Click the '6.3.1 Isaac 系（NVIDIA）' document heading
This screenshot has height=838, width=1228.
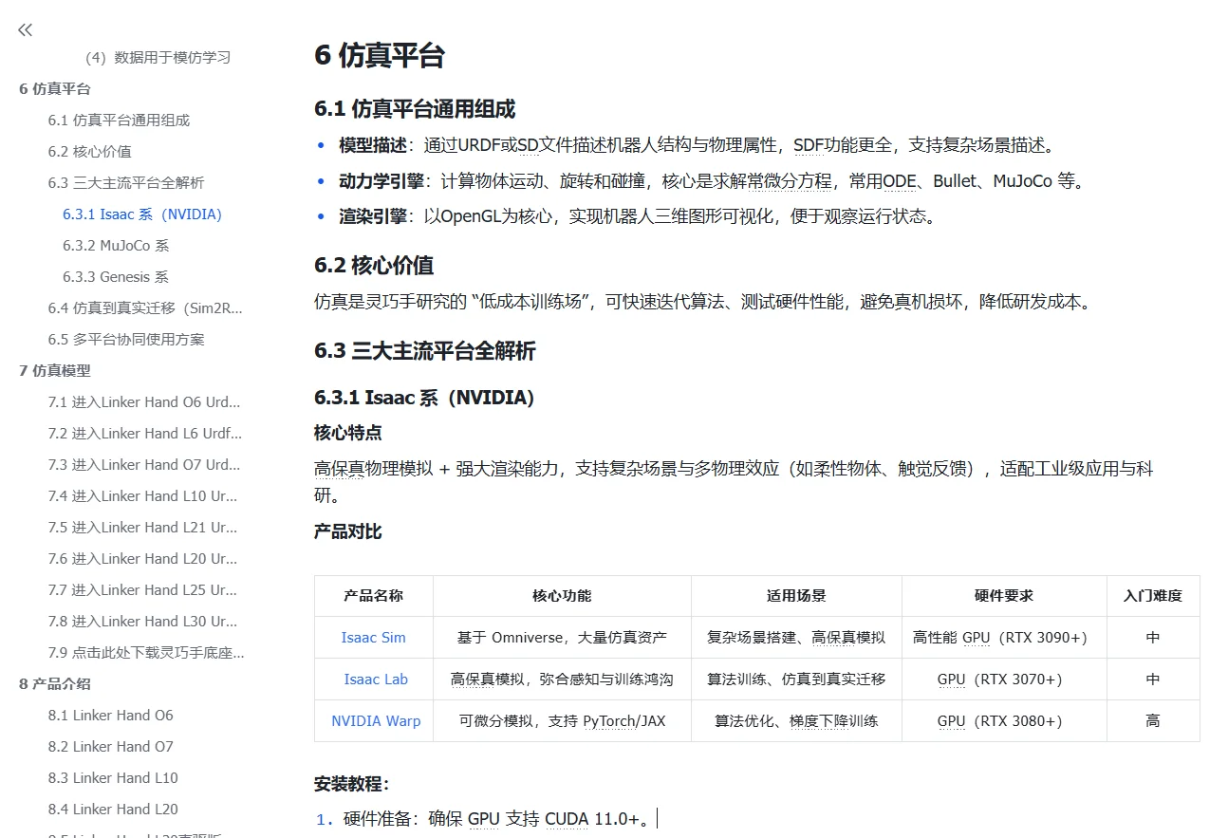(x=425, y=398)
